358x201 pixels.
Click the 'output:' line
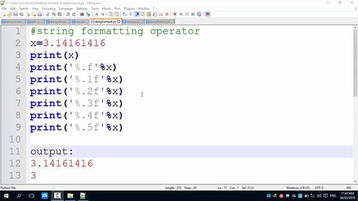[x=52, y=151]
